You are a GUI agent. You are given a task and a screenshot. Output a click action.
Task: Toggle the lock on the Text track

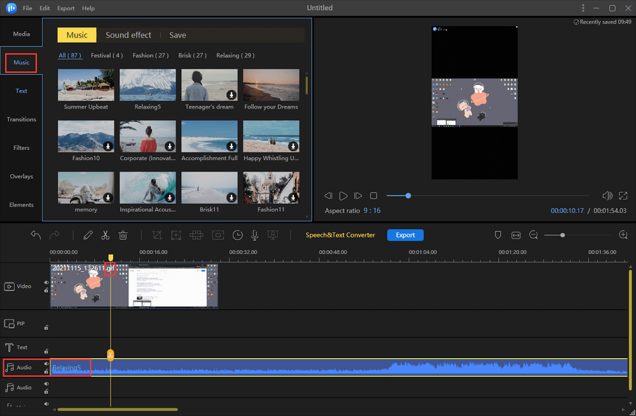coord(46,351)
